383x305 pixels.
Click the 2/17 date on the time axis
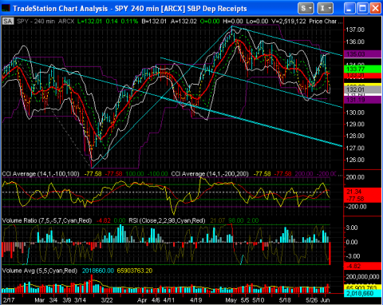(x=9, y=300)
